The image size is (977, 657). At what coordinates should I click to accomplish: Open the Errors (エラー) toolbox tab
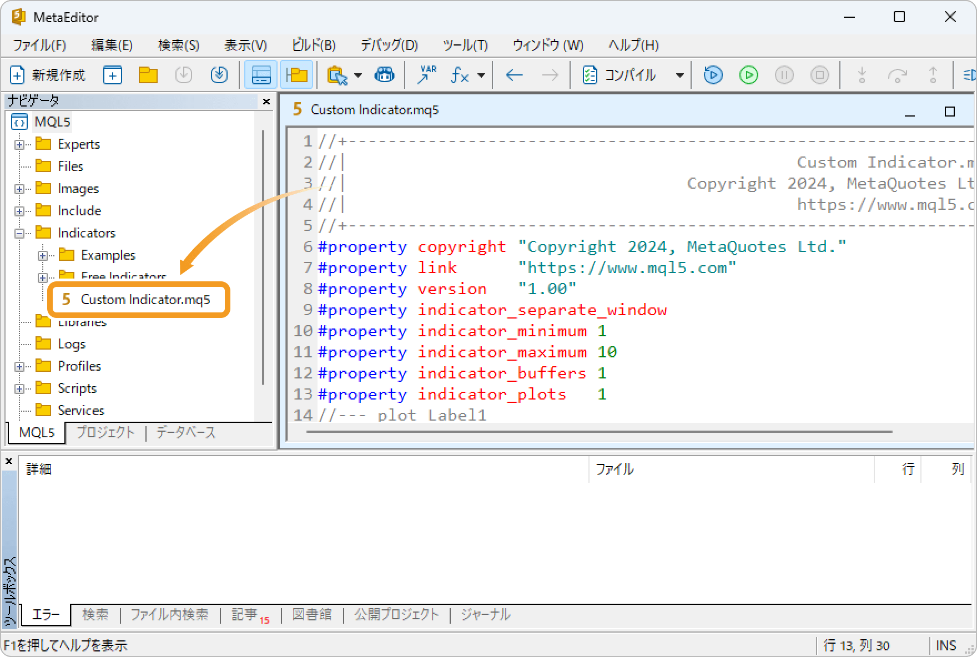[46, 614]
